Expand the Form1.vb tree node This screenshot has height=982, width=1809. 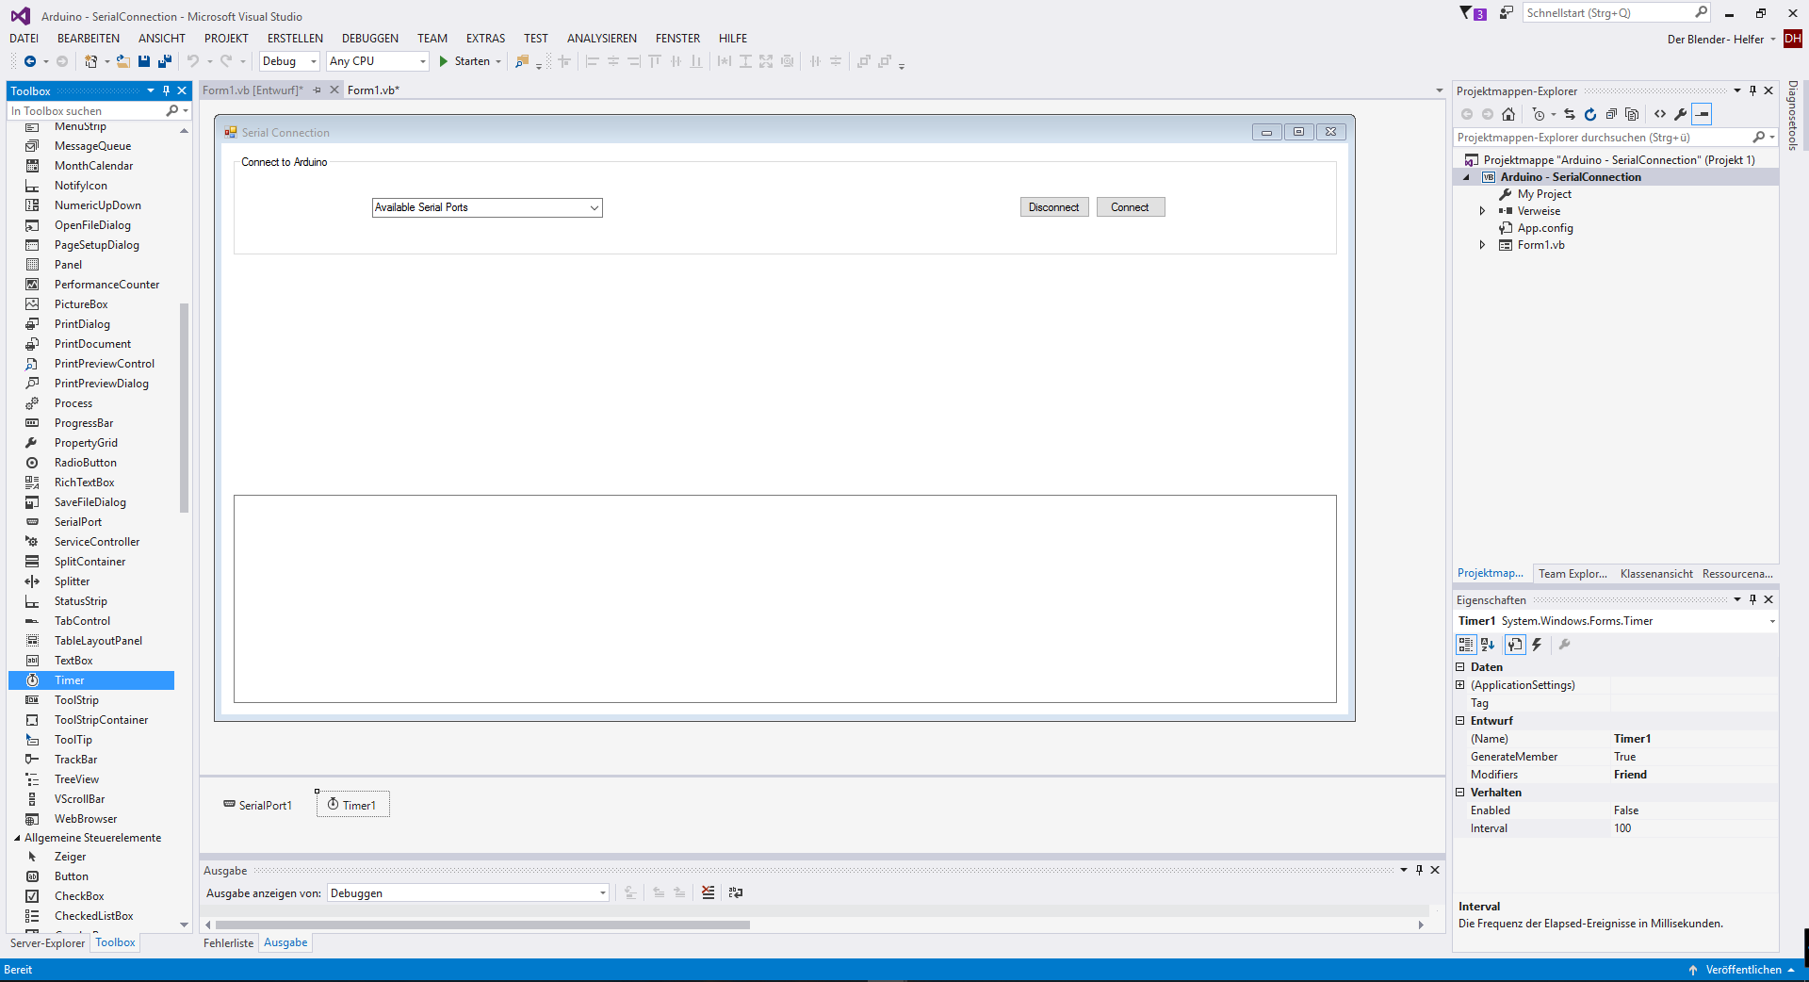tap(1482, 244)
